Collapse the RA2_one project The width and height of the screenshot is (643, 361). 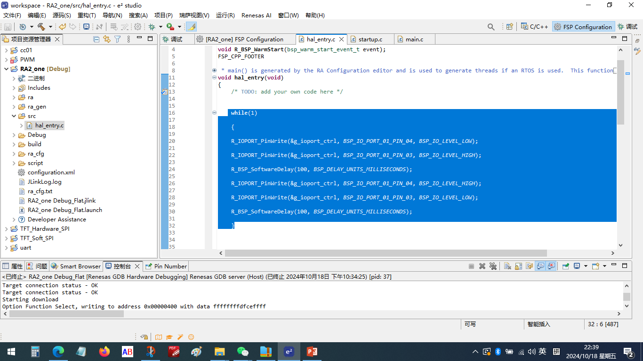6,69
